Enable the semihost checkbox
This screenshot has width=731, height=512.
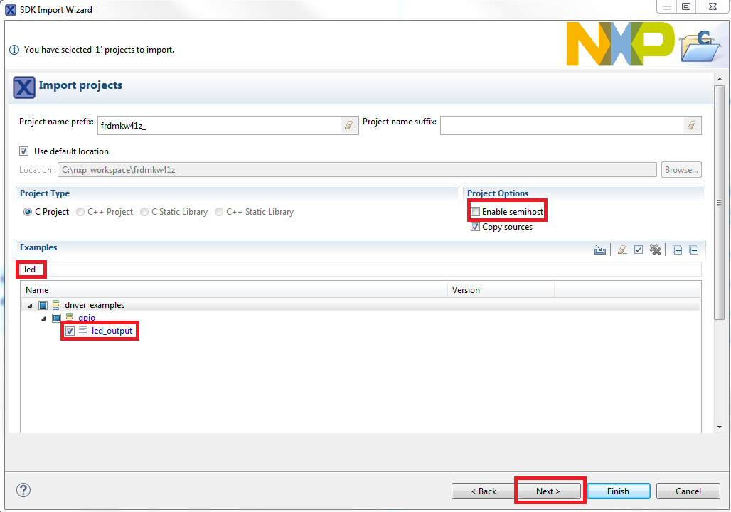click(475, 212)
